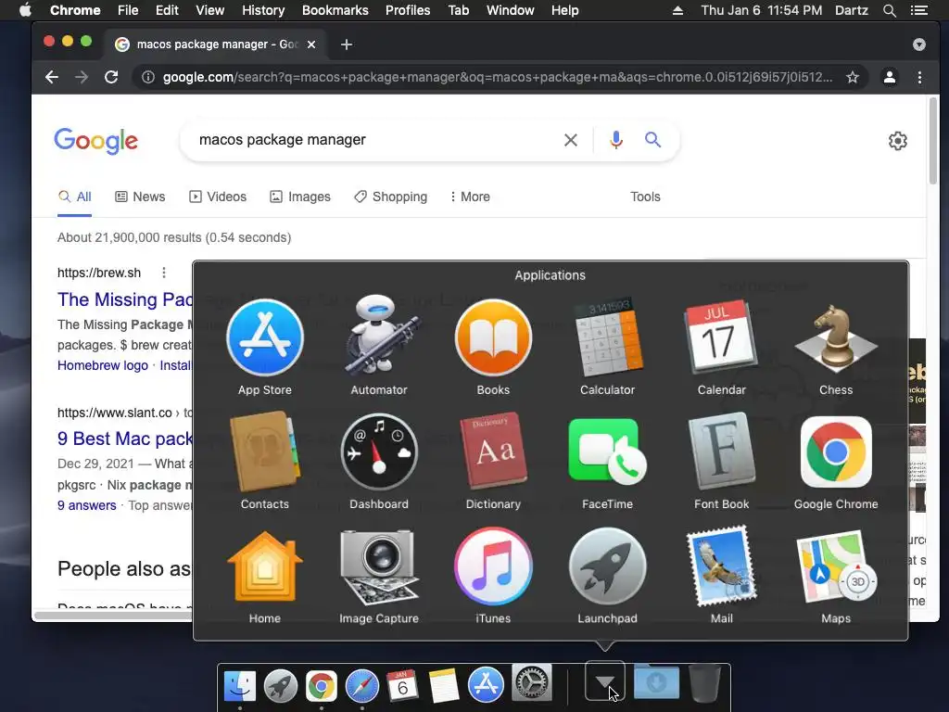The width and height of the screenshot is (949, 712).
Task: Click the 9 answers link
Action: [86, 505]
